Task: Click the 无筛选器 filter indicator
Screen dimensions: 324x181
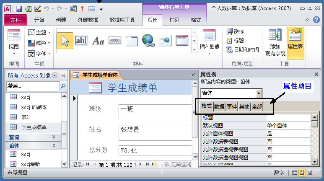Action: (177, 164)
